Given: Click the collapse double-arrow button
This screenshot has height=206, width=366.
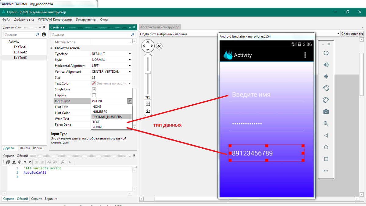Looking at the screenshot, I should pyautogui.click(x=159, y=46).
